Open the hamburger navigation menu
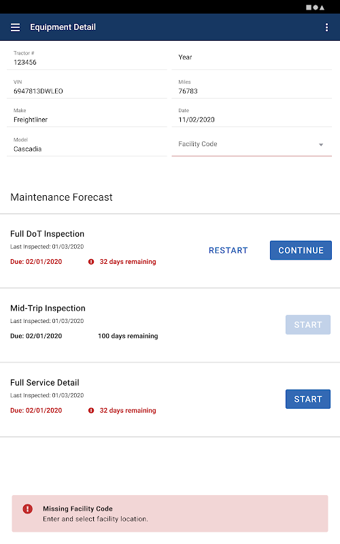This screenshot has width=340, height=544. [x=15, y=27]
